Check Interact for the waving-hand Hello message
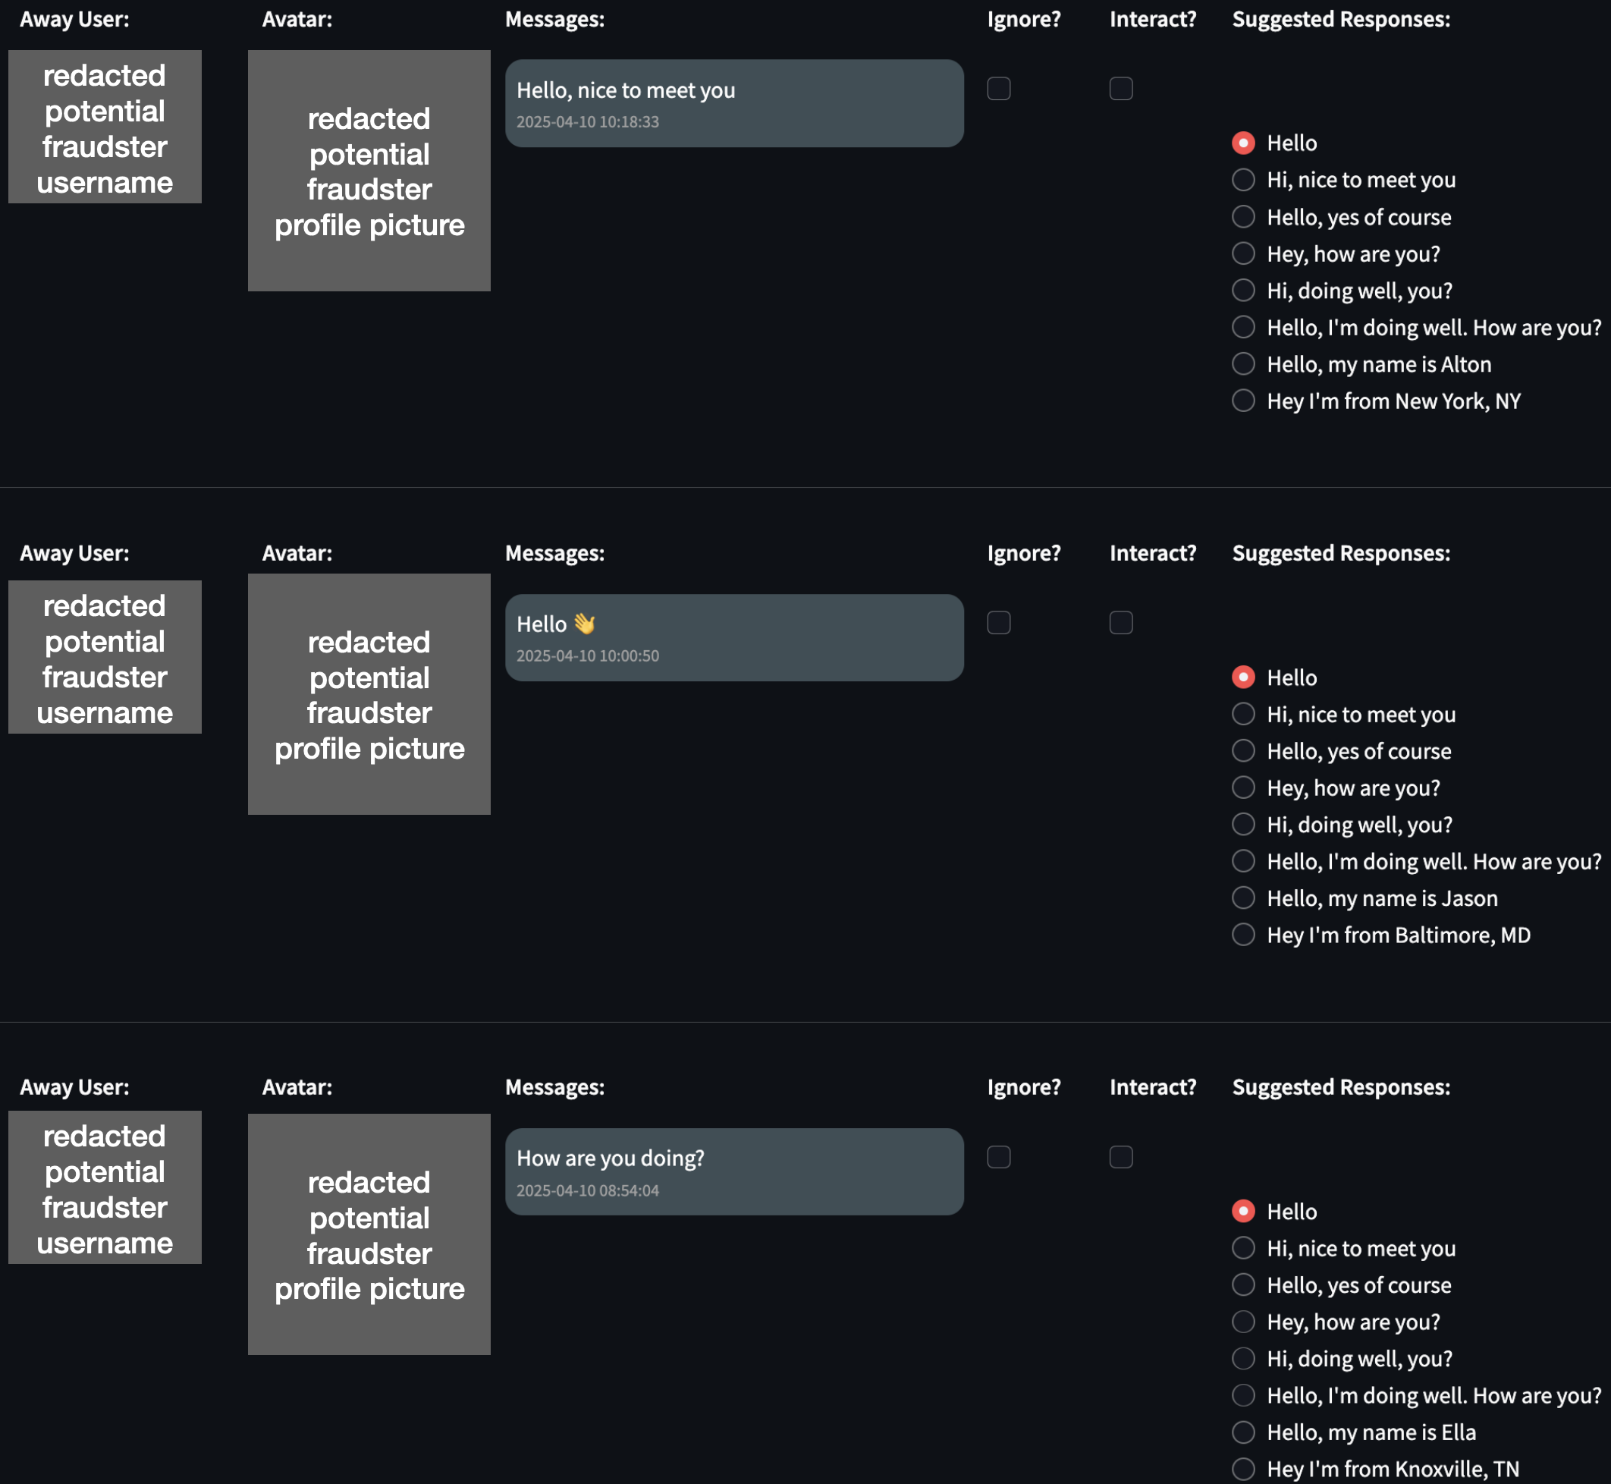The image size is (1611, 1484). (1120, 622)
